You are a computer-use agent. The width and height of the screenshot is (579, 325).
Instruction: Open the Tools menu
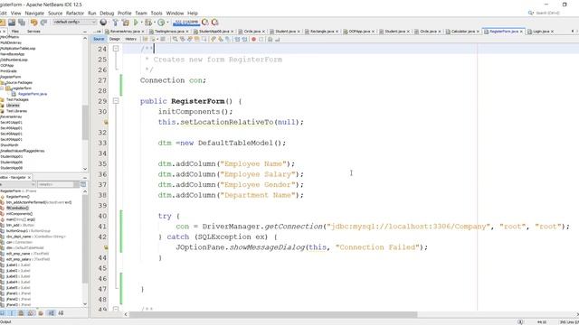pyautogui.click(x=157, y=13)
